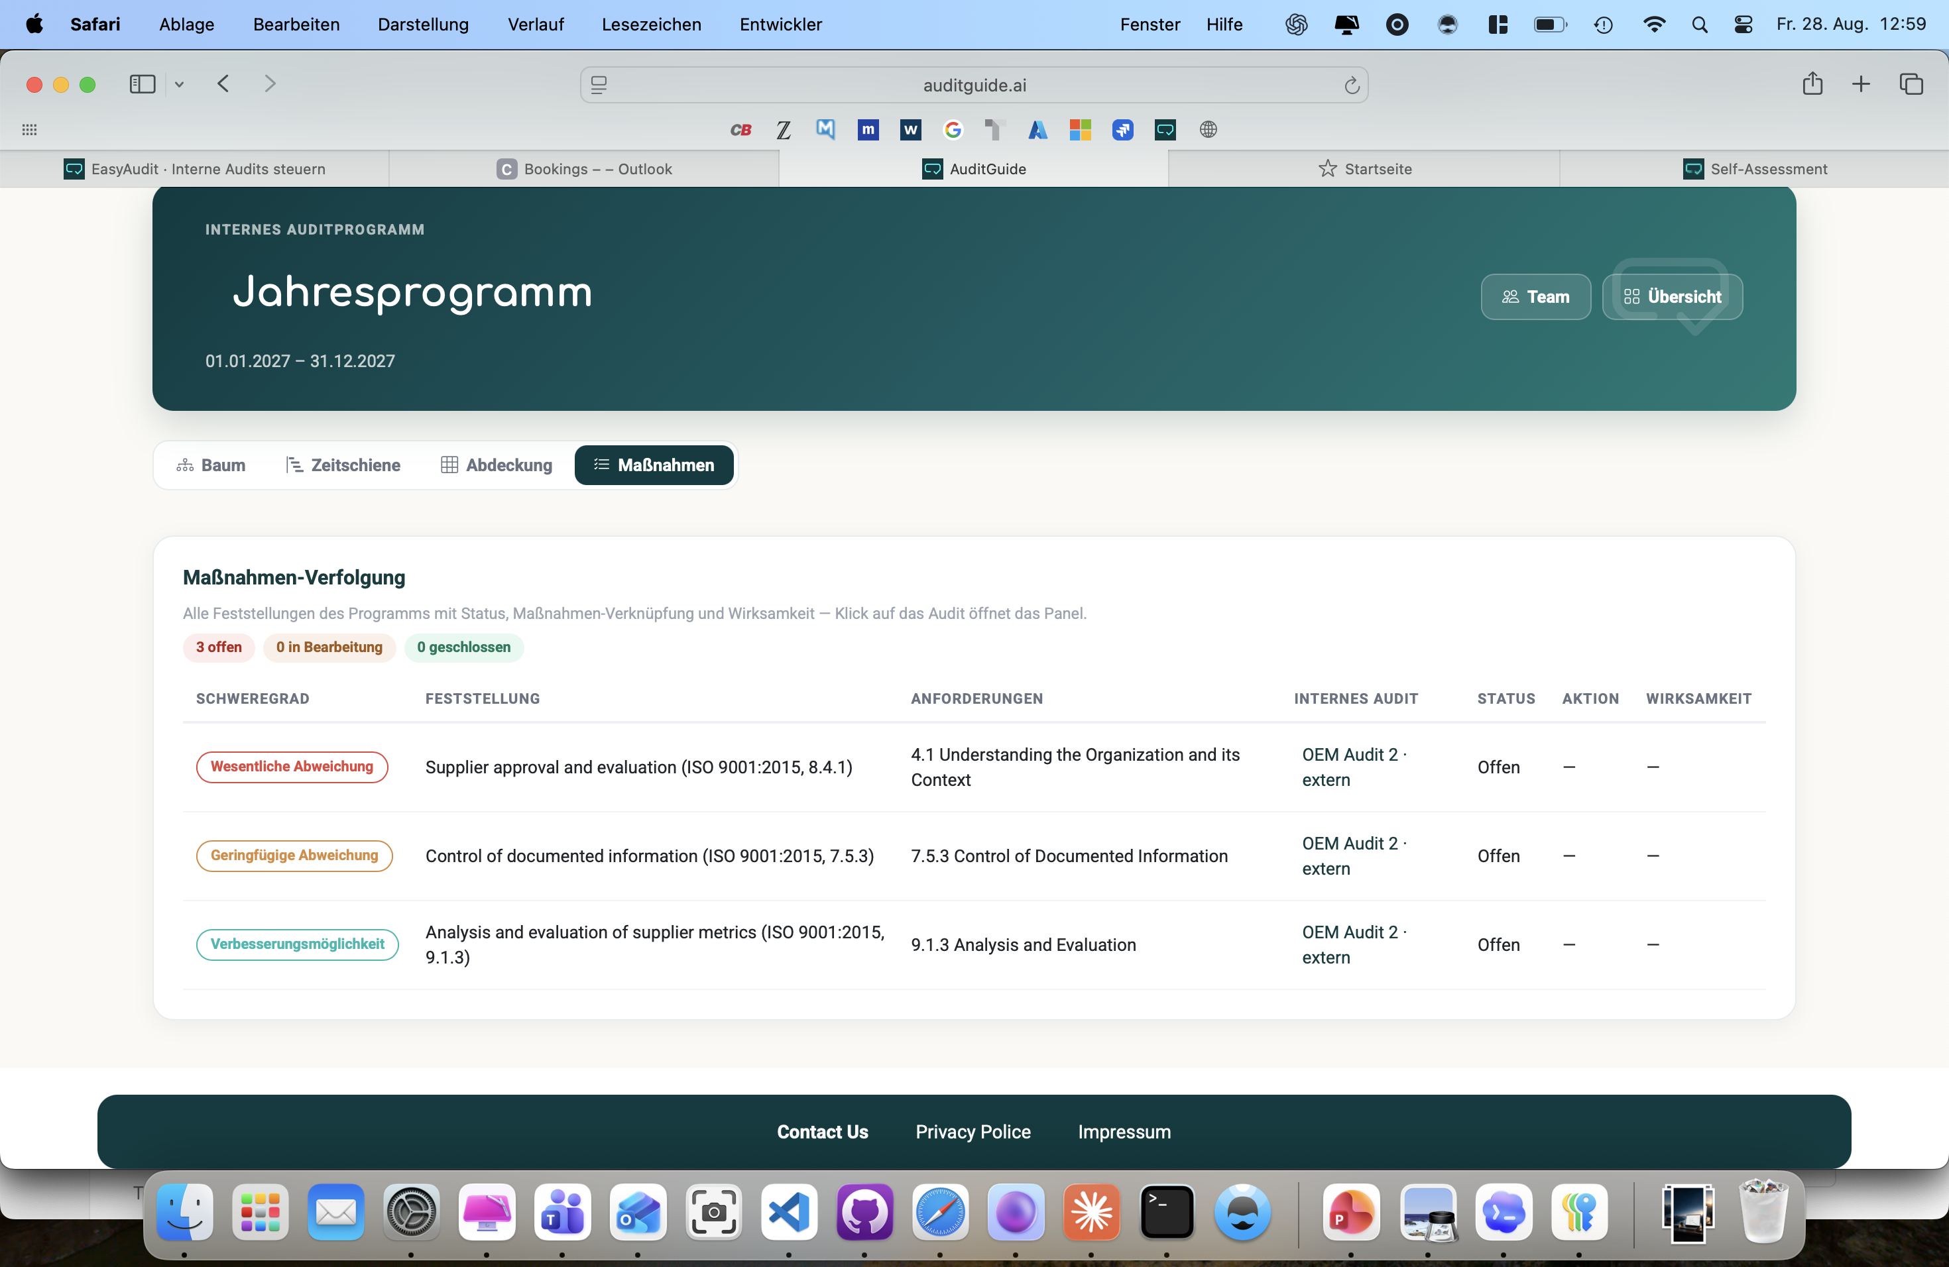Toggle the Safari sidebar button

coord(143,84)
